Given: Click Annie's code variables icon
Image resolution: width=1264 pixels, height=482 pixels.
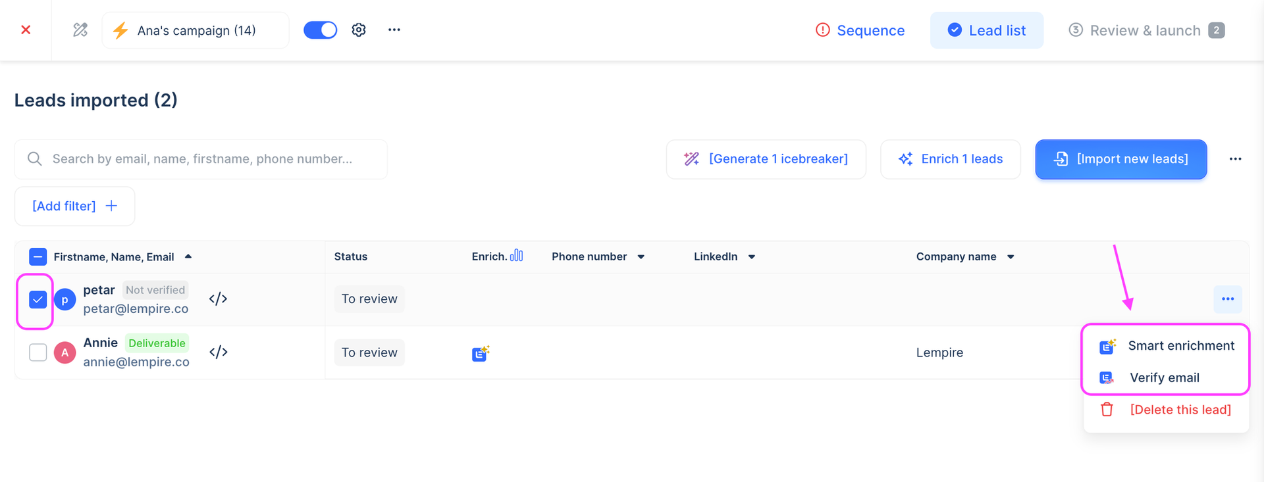Looking at the screenshot, I should 218,352.
